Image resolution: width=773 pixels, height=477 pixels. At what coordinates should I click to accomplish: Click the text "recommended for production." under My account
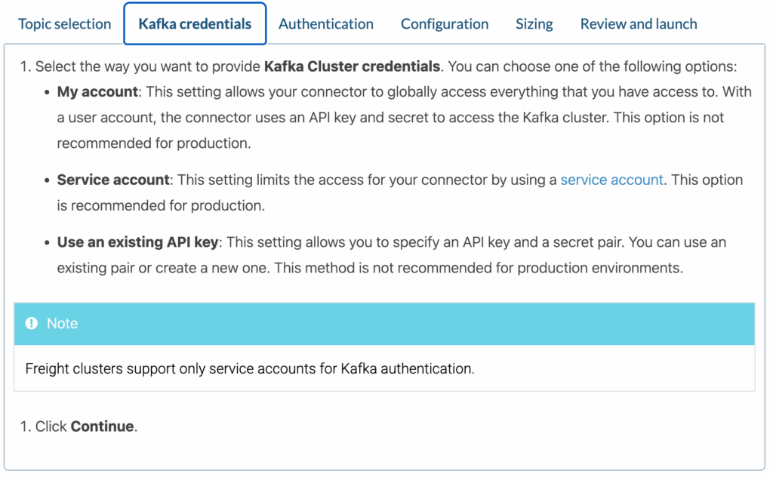tap(154, 143)
